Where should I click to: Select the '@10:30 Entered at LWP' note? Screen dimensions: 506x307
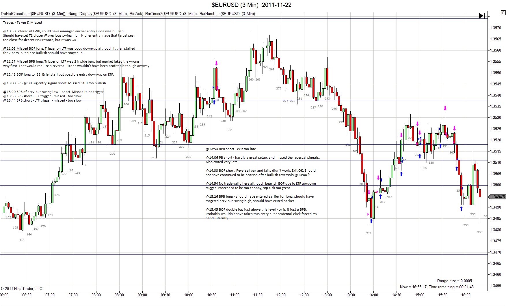[70, 35]
